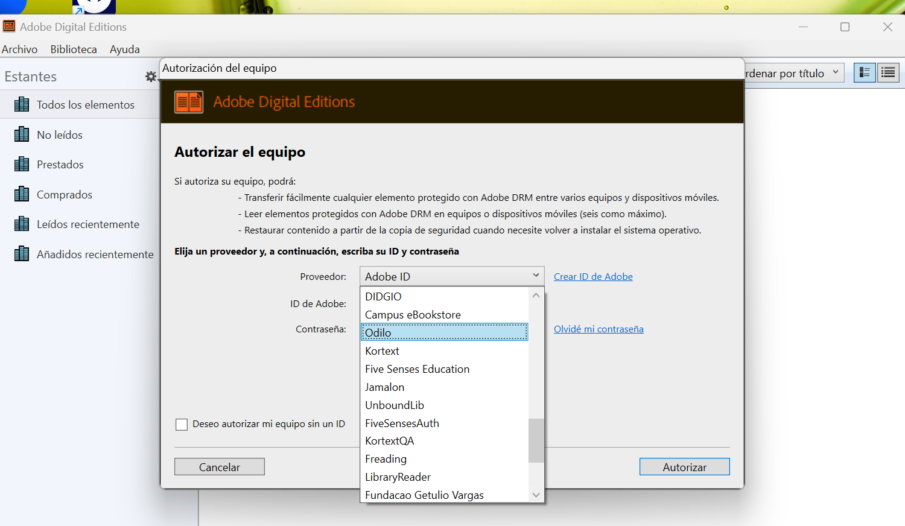Screen dimensions: 905x526
Task: Open the Ayuda menu
Action: pyautogui.click(x=125, y=49)
